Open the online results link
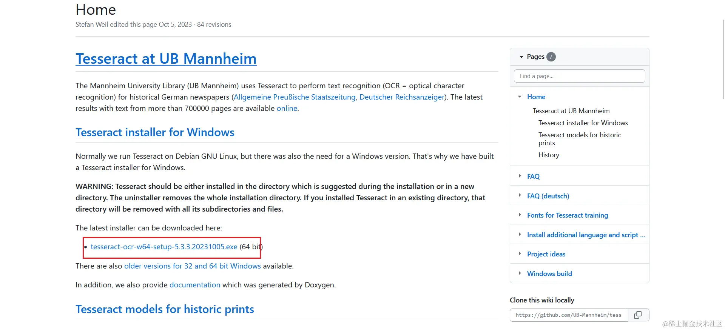 (x=287, y=108)
